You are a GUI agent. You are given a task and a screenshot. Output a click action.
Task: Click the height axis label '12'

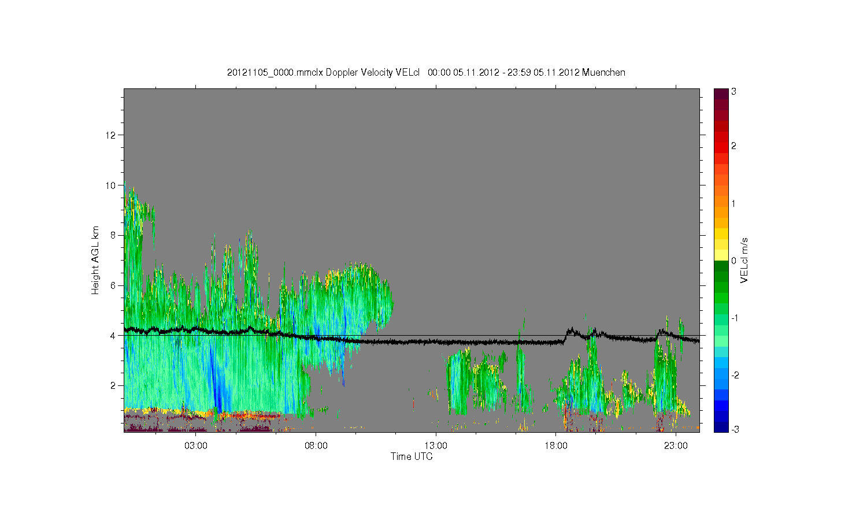(x=111, y=135)
